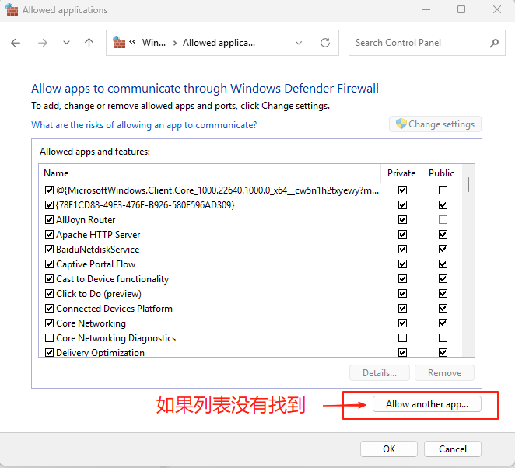Click the Remove button
515x468 pixels.
point(444,373)
